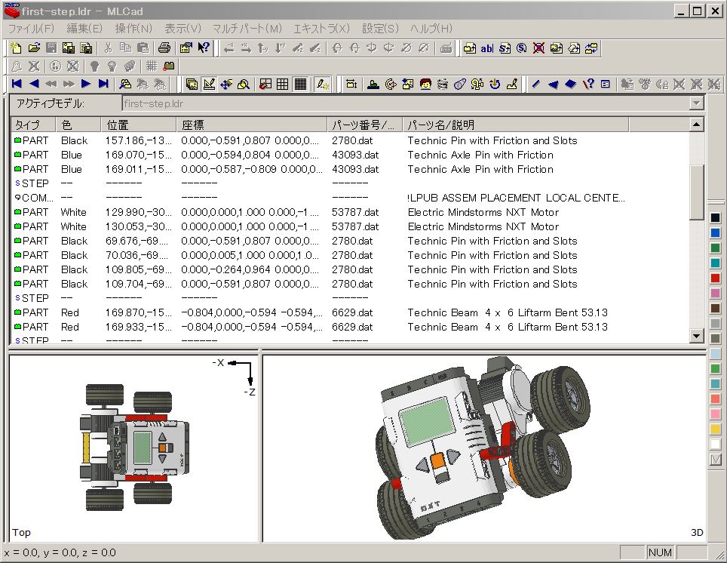Toggle snap-to-grid hash icon
727x563 pixels.
point(152,66)
